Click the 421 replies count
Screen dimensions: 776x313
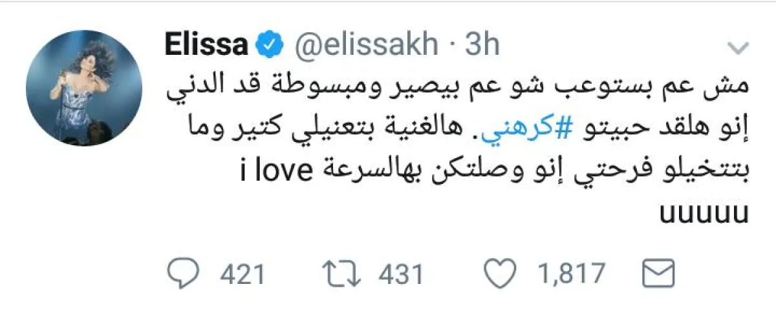click(242, 274)
